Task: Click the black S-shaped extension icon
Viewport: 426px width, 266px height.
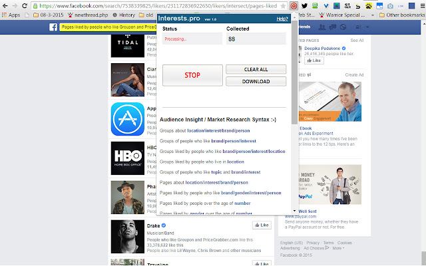Action: [x=358, y=6]
